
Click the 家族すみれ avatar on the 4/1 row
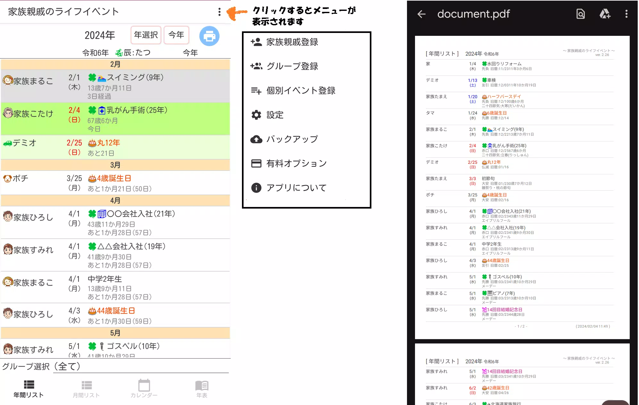coord(8,249)
